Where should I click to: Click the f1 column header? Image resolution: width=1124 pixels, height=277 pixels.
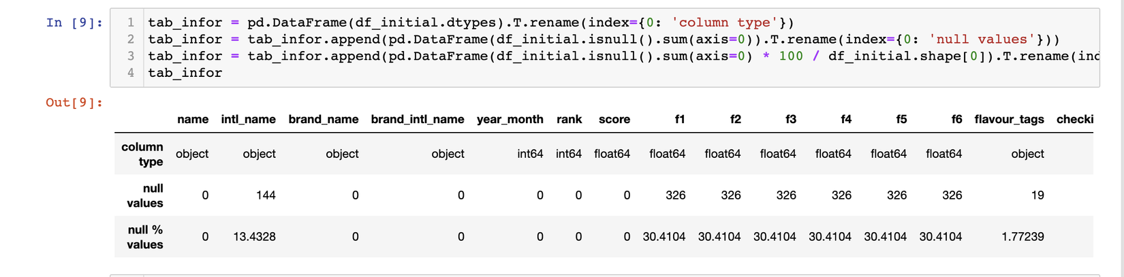tap(679, 120)
